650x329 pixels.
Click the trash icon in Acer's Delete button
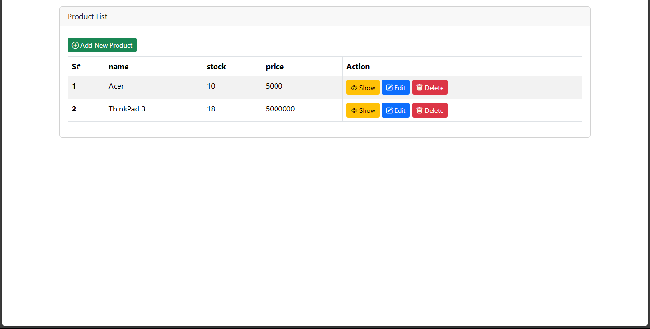419,88
